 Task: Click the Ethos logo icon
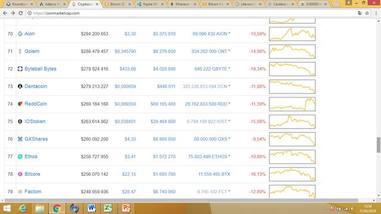(20, 156)
